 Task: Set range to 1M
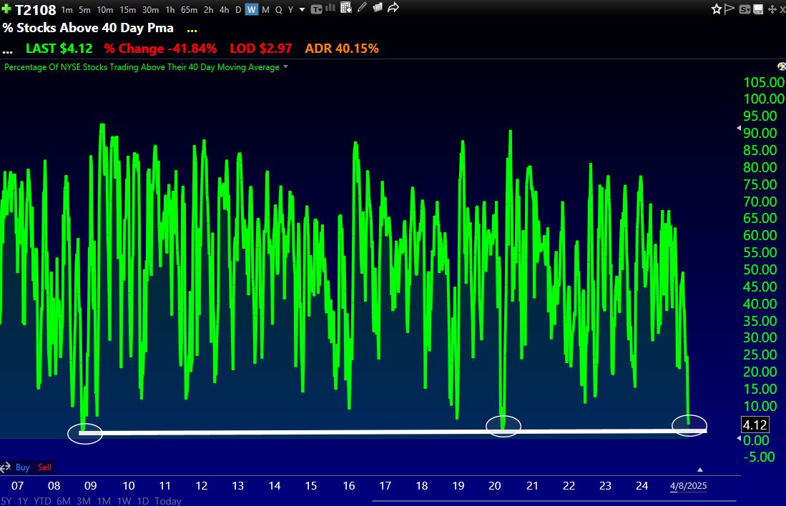[104, 500]
